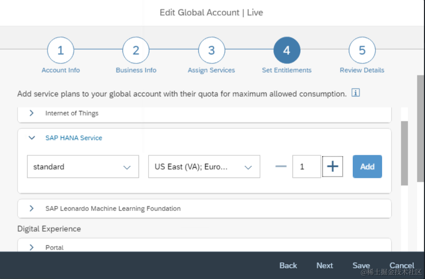Cancel editing the global account
The height and width of the screenshot is (279, 425).
click(402, 266)
